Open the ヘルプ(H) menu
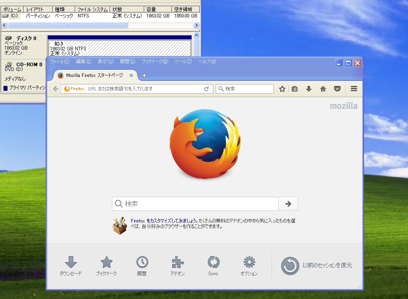 tap(207, 61)
